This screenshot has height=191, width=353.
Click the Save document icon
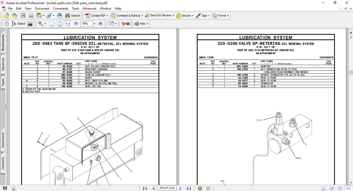click(23, 16)
